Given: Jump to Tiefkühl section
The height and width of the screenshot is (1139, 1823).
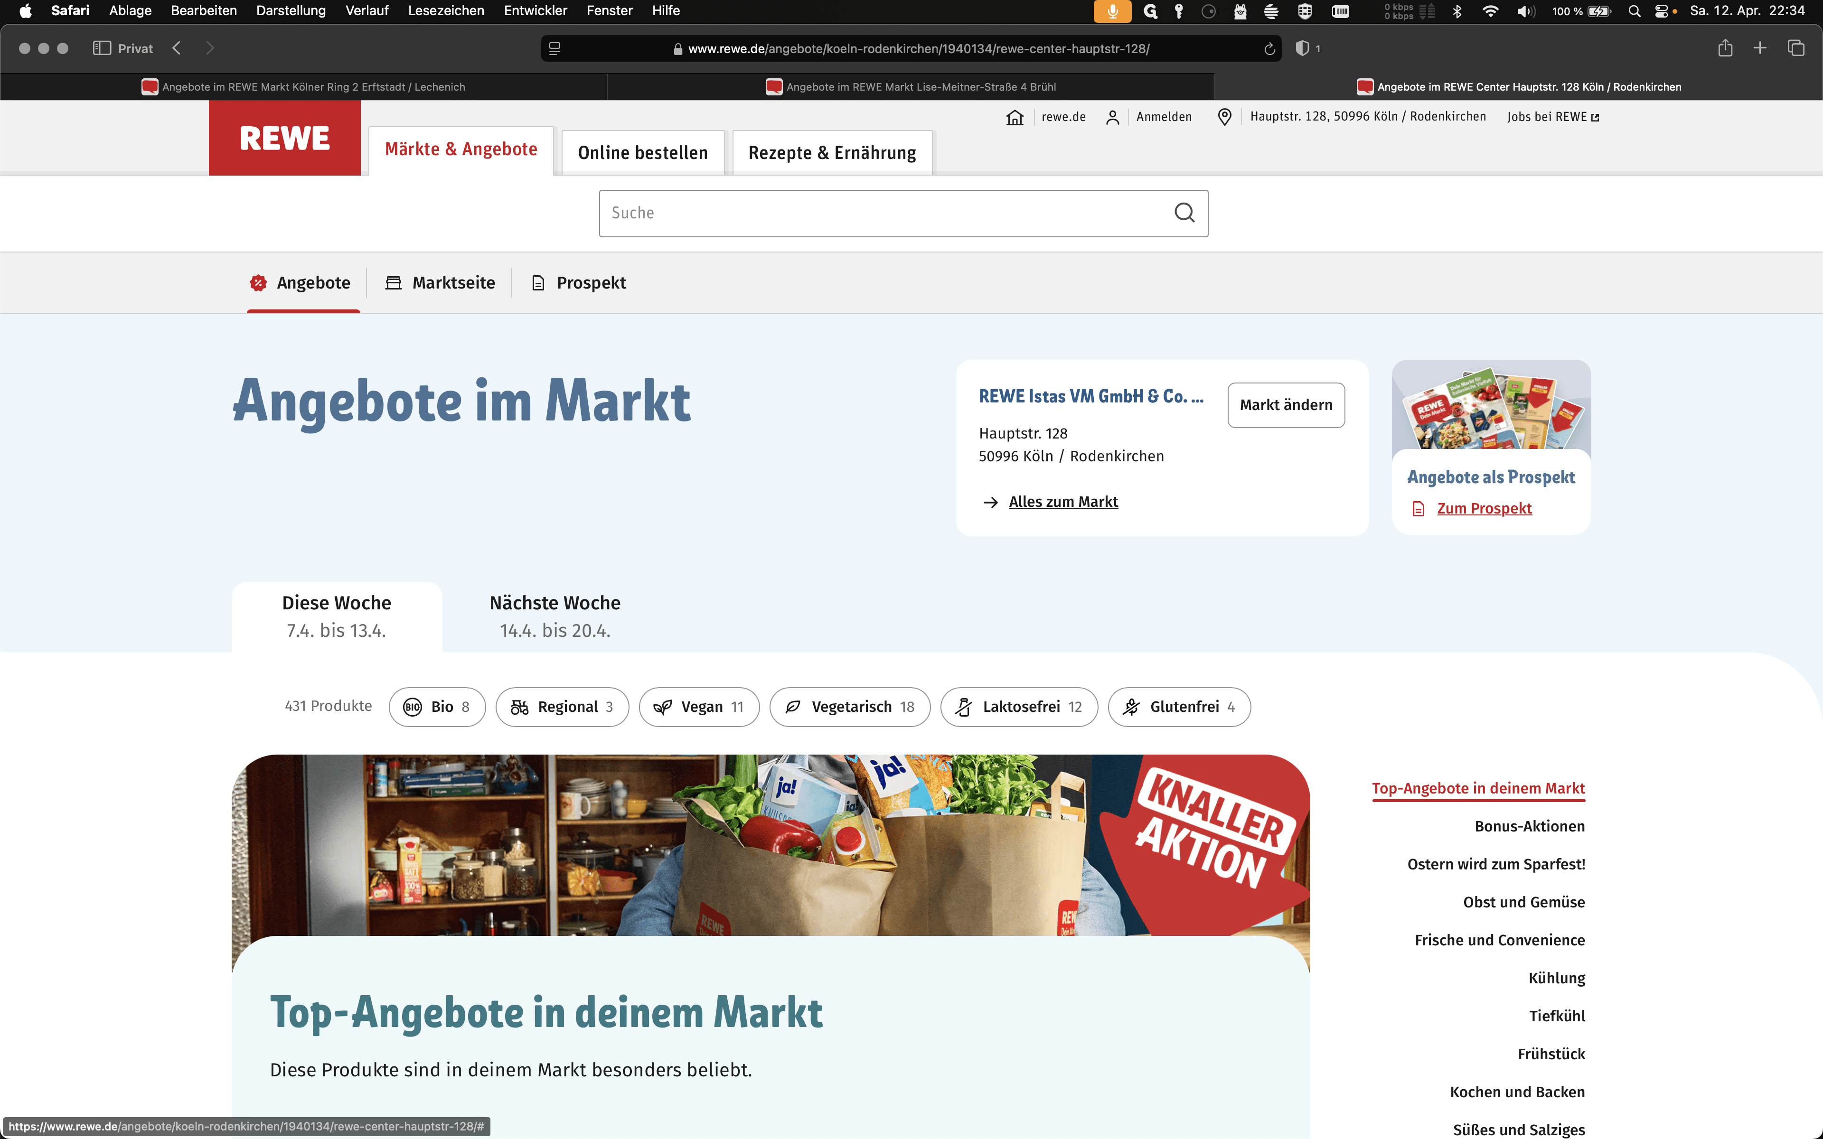Looking at the screenshot, I should 1557,1016.
